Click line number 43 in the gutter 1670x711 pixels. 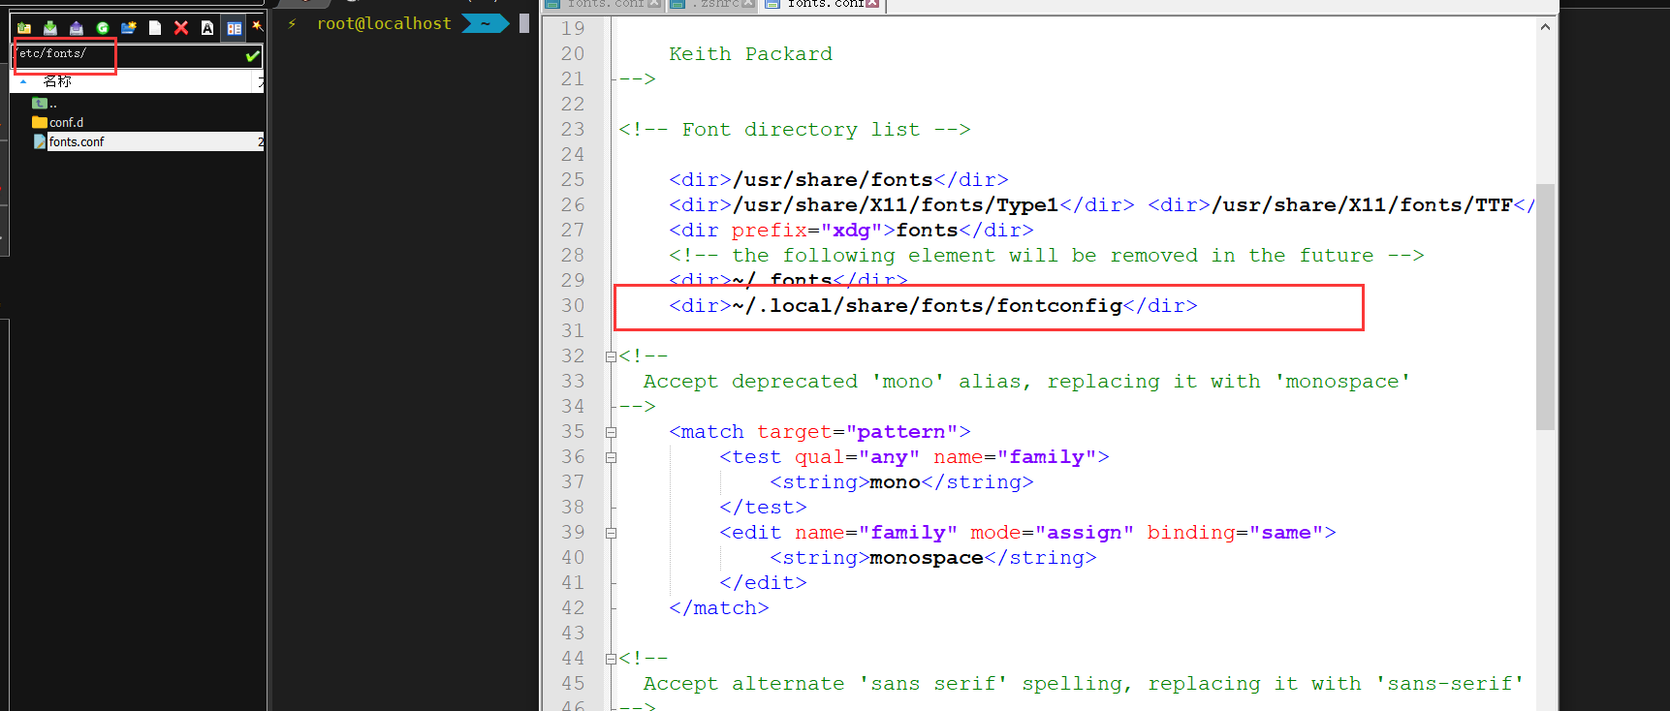tap(573, 634)
